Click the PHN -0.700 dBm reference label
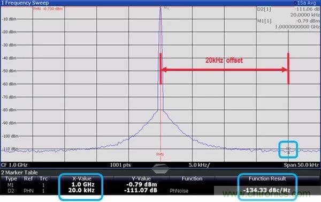321x202 pixels. 48,9
